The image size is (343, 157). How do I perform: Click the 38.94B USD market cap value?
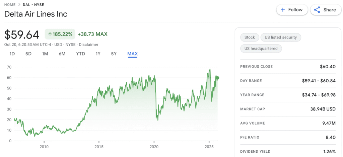[322, 109]
